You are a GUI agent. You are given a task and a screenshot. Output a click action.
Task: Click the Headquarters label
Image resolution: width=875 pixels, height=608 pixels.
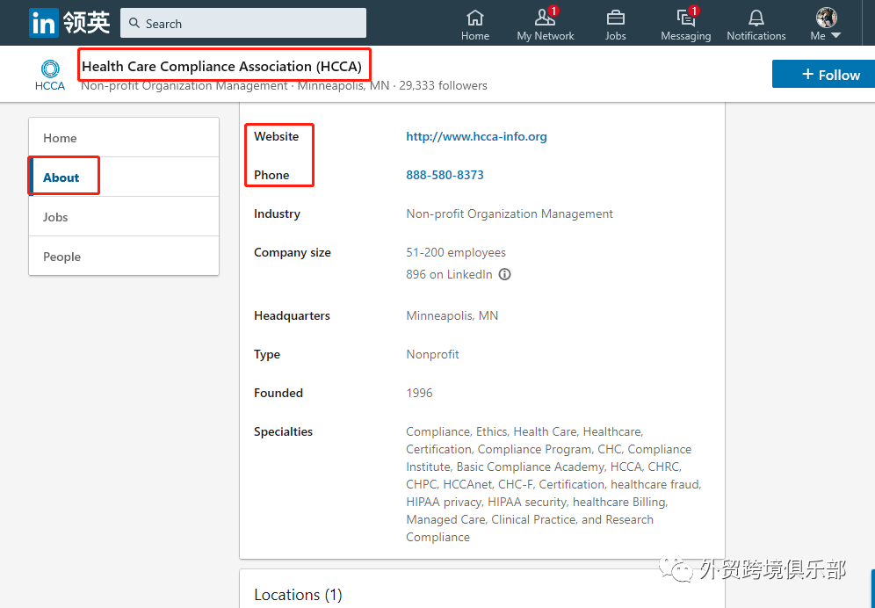pyautogui.click(x=292, y=315)
